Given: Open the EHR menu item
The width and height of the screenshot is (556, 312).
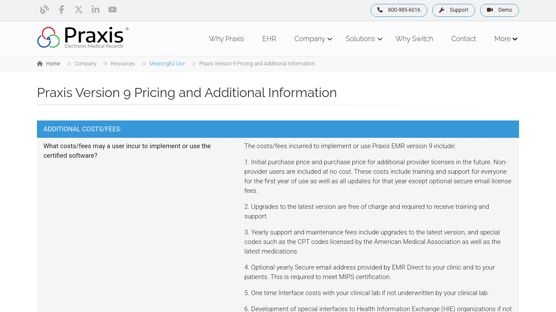Looking at the screenshot, I should (x=269, y=39).
